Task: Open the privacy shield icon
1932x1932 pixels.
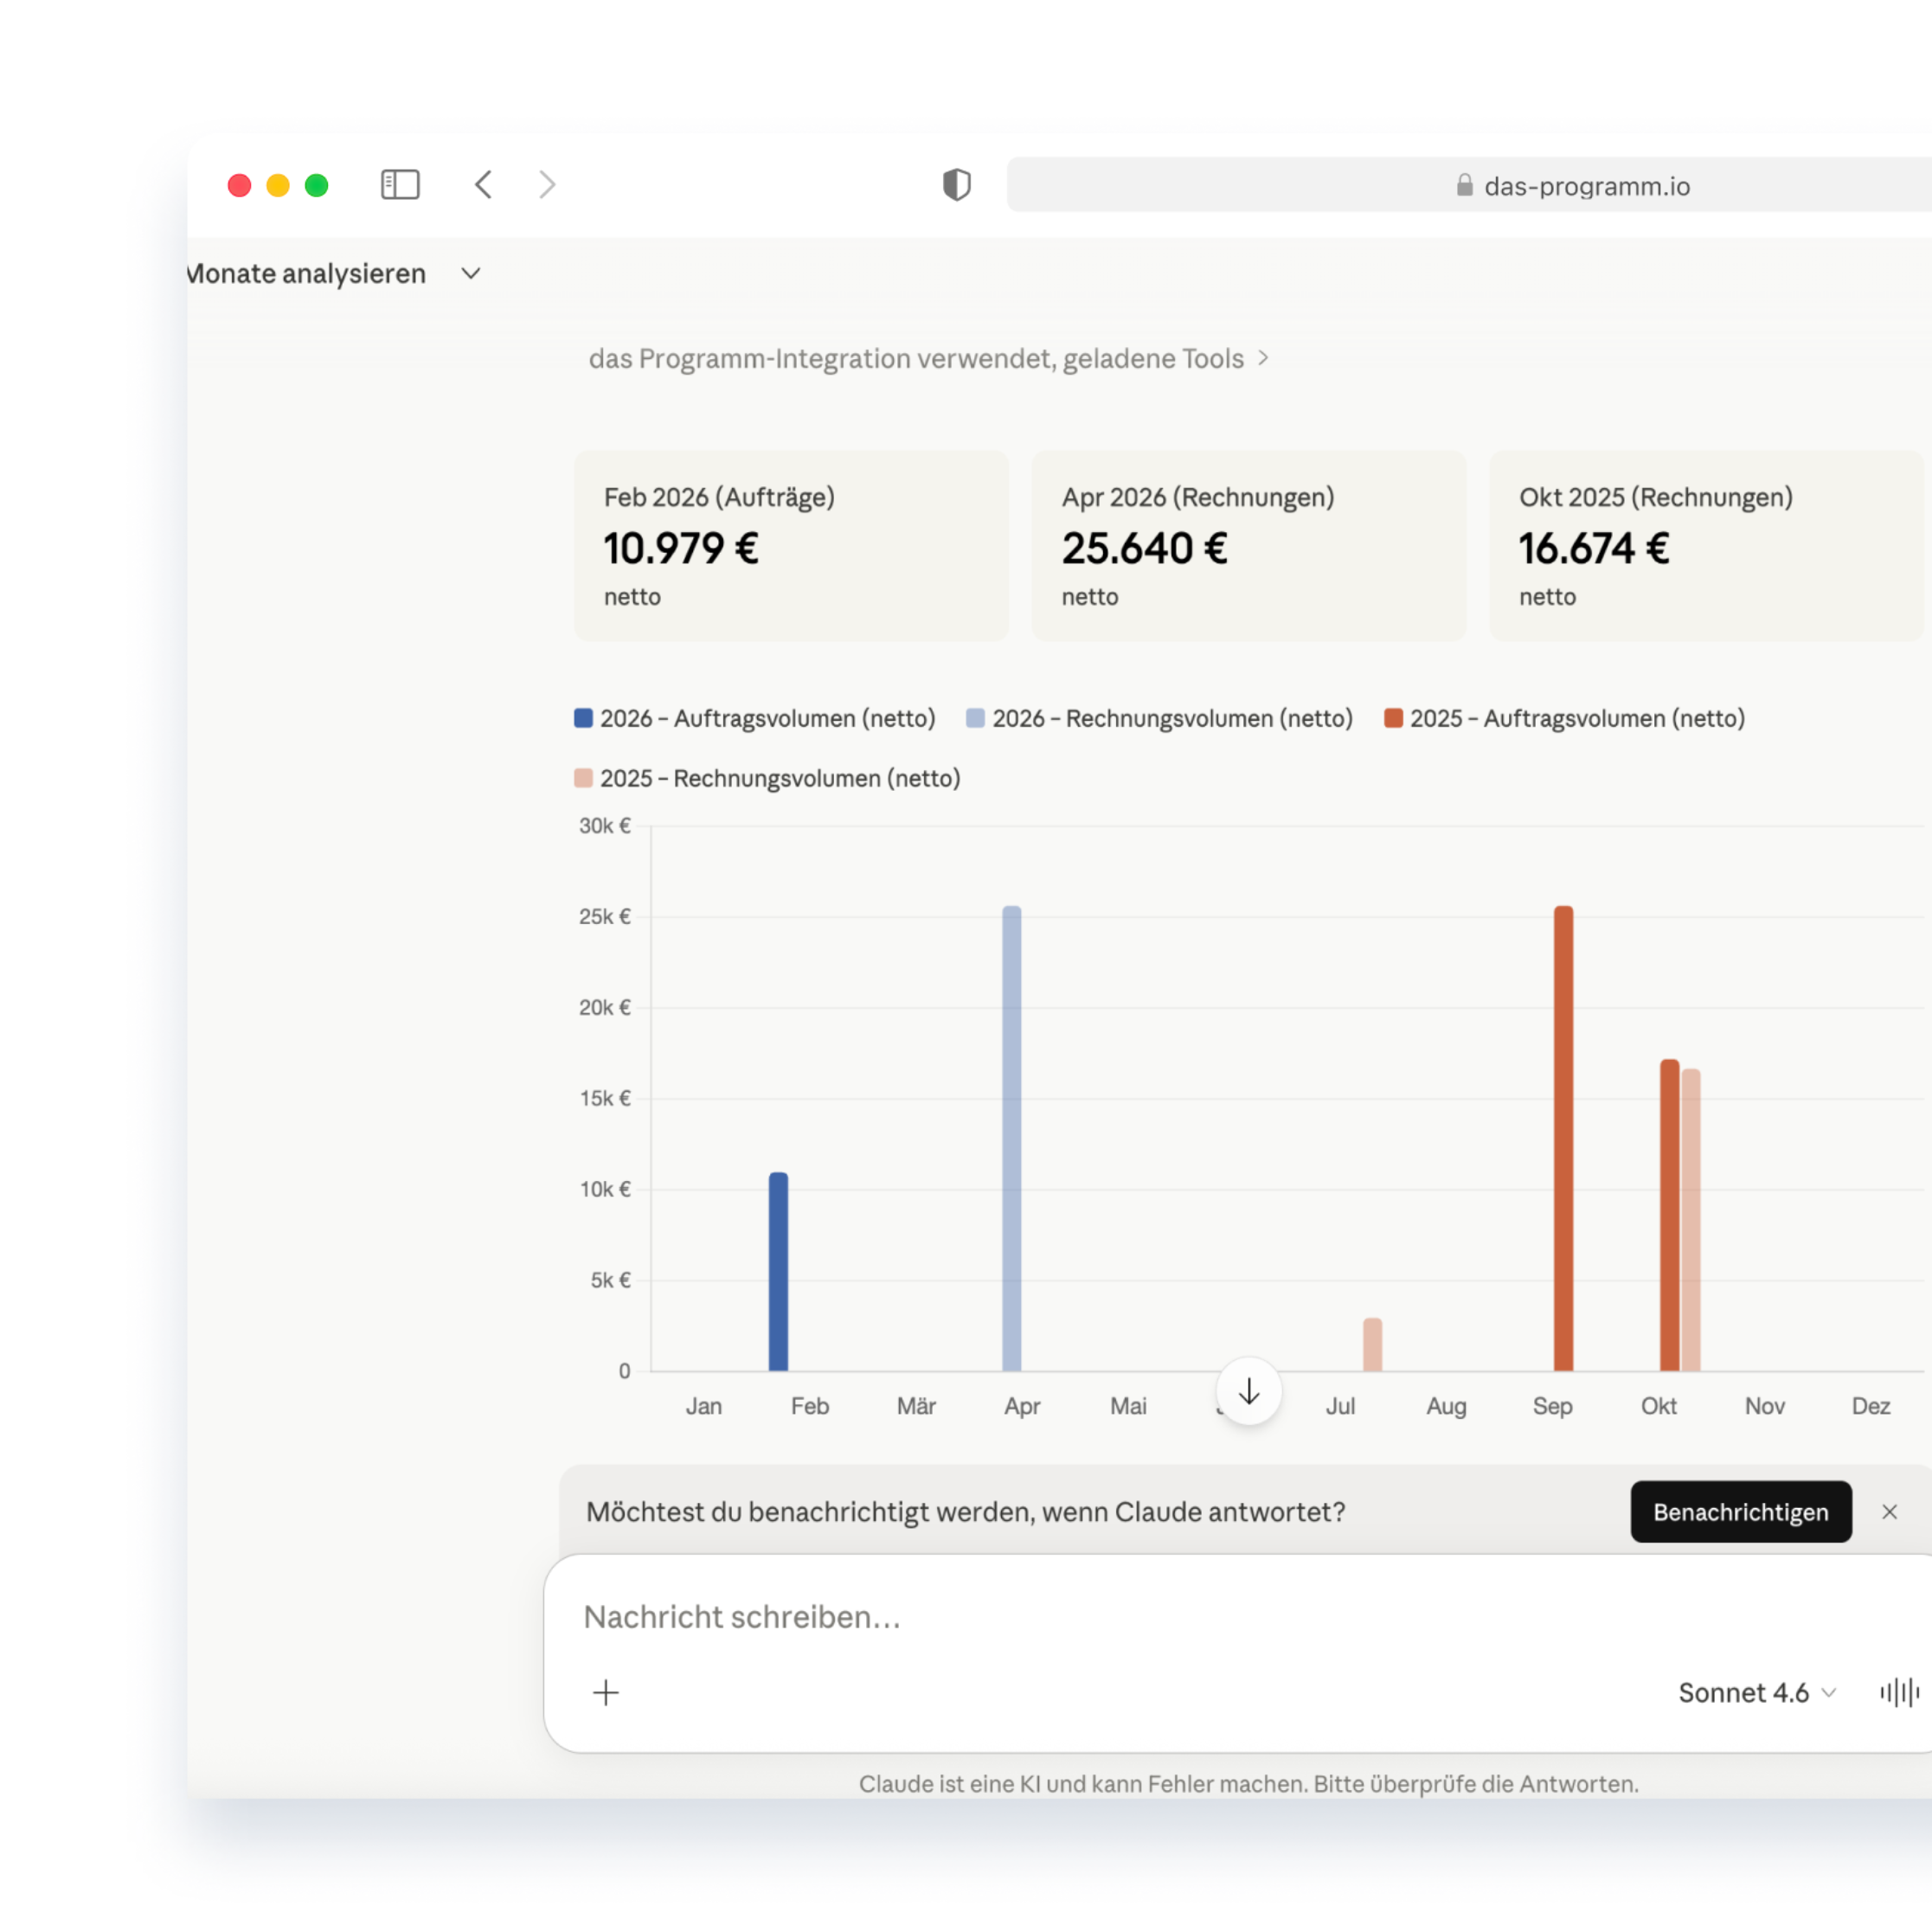Action: 957,185
